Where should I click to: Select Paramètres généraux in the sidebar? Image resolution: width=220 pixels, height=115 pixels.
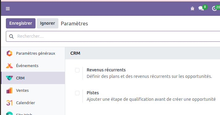coord(33,53)
